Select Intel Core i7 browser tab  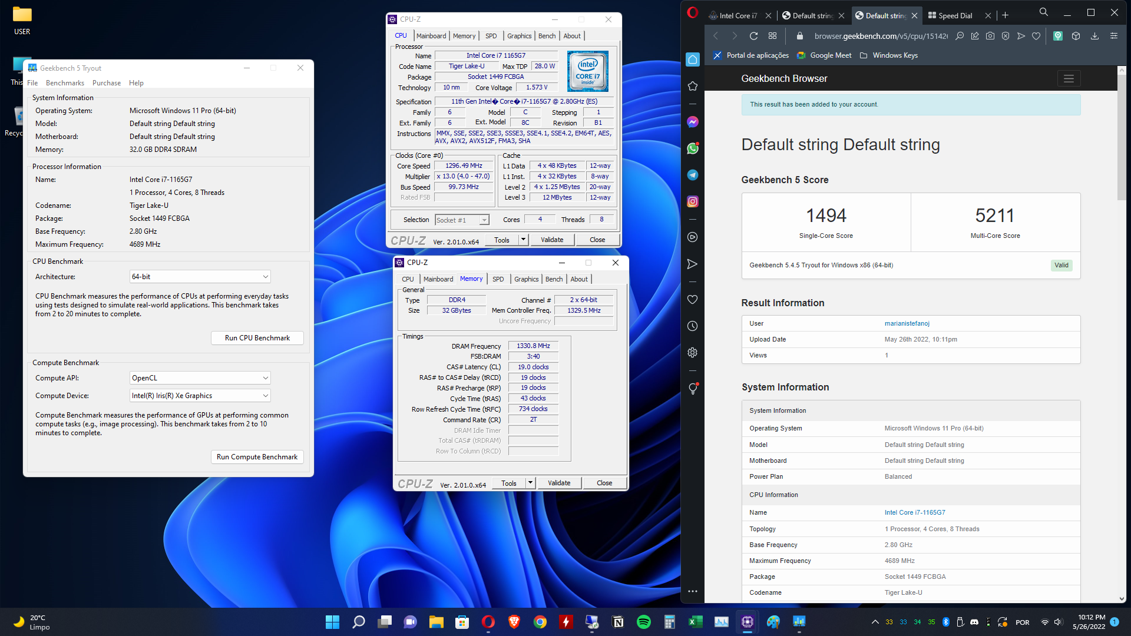738,16
